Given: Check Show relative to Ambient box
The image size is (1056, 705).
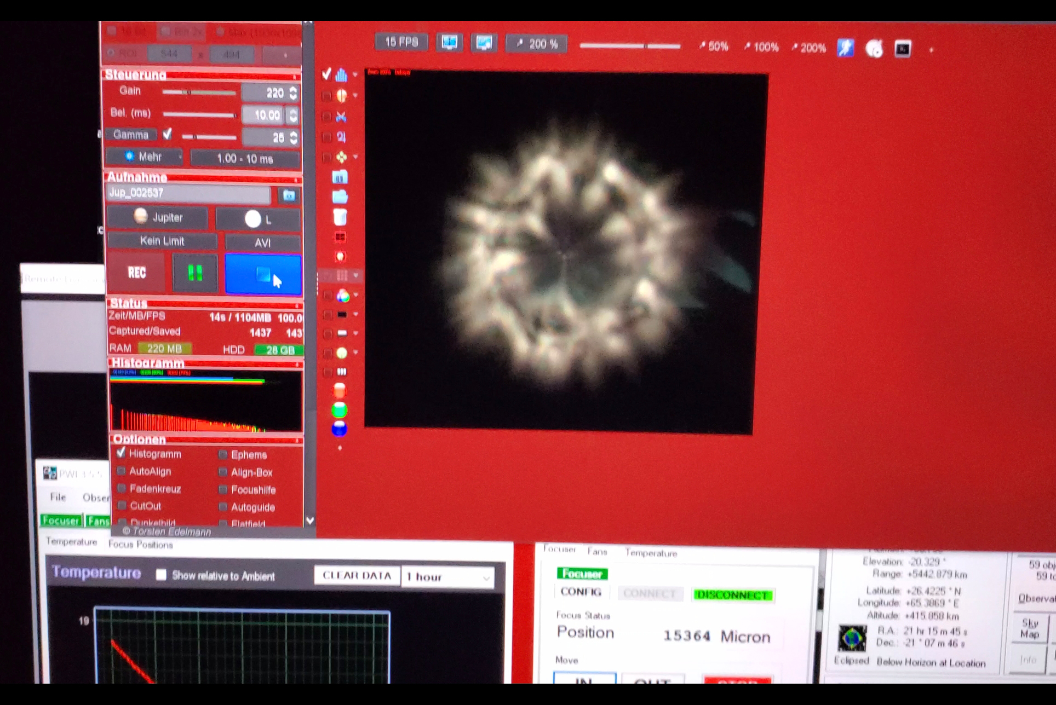Looking at the screenshot, I should (x=161, y=575).
